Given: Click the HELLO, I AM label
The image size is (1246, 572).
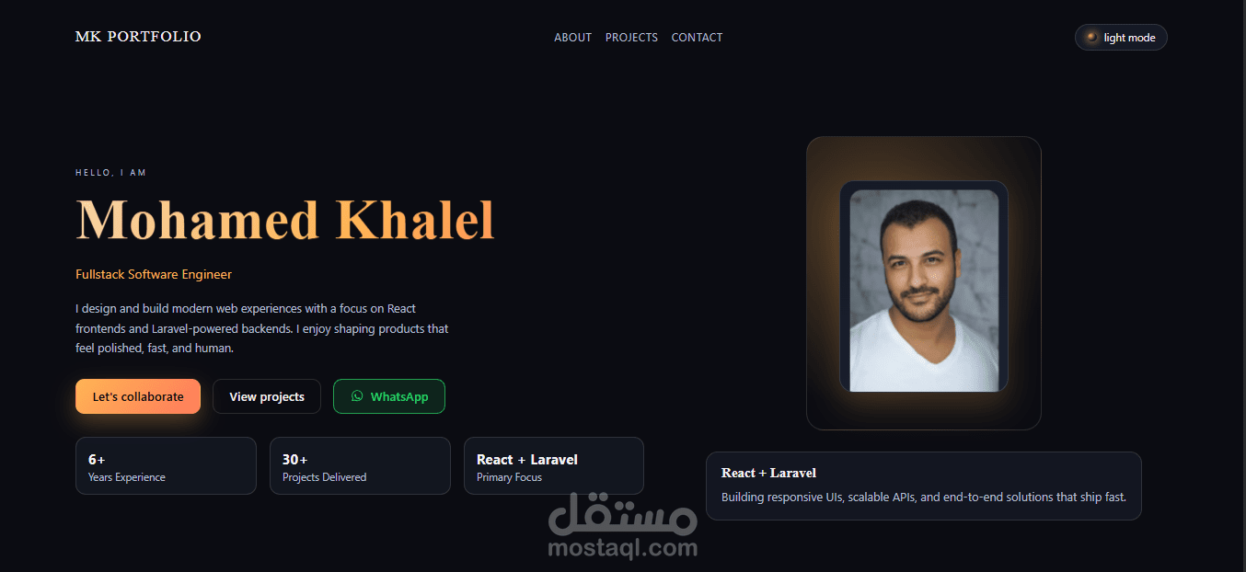Looking at the screenshot, I should tap(110, 173).
